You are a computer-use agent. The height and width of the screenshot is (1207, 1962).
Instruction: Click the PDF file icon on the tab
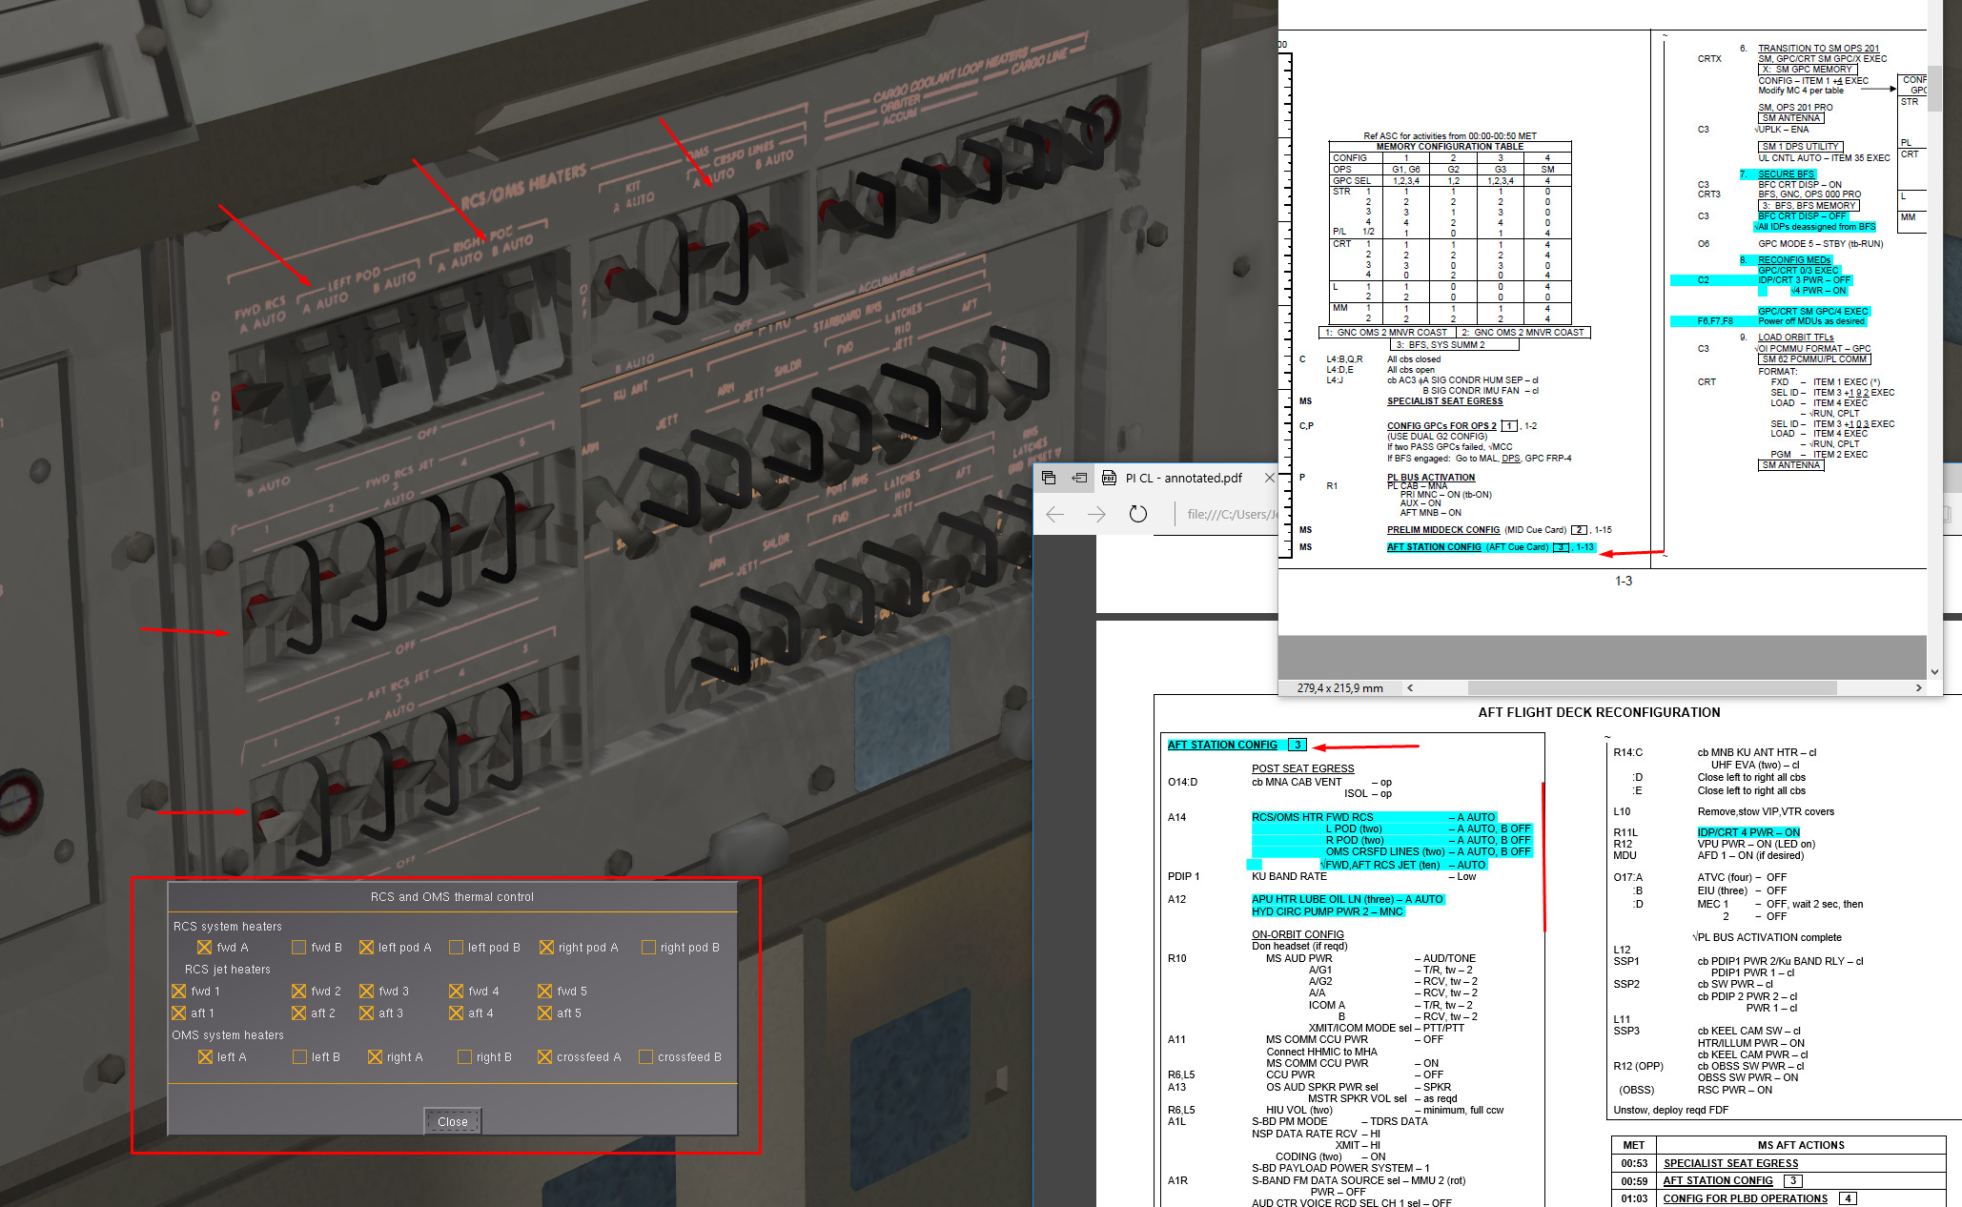coord(1109,478)
